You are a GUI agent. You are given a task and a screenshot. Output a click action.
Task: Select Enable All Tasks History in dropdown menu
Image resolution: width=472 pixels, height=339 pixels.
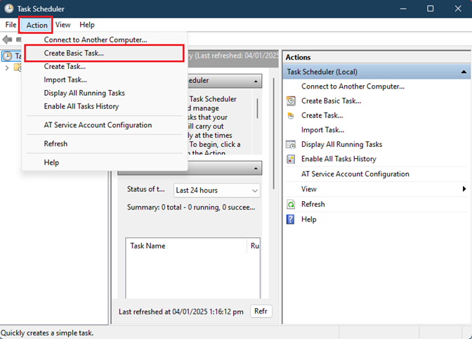[x=104, y=106]
